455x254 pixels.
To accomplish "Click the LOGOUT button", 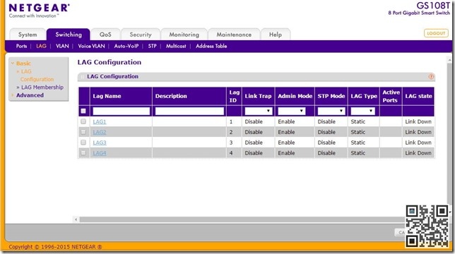I will coord(436,33).
